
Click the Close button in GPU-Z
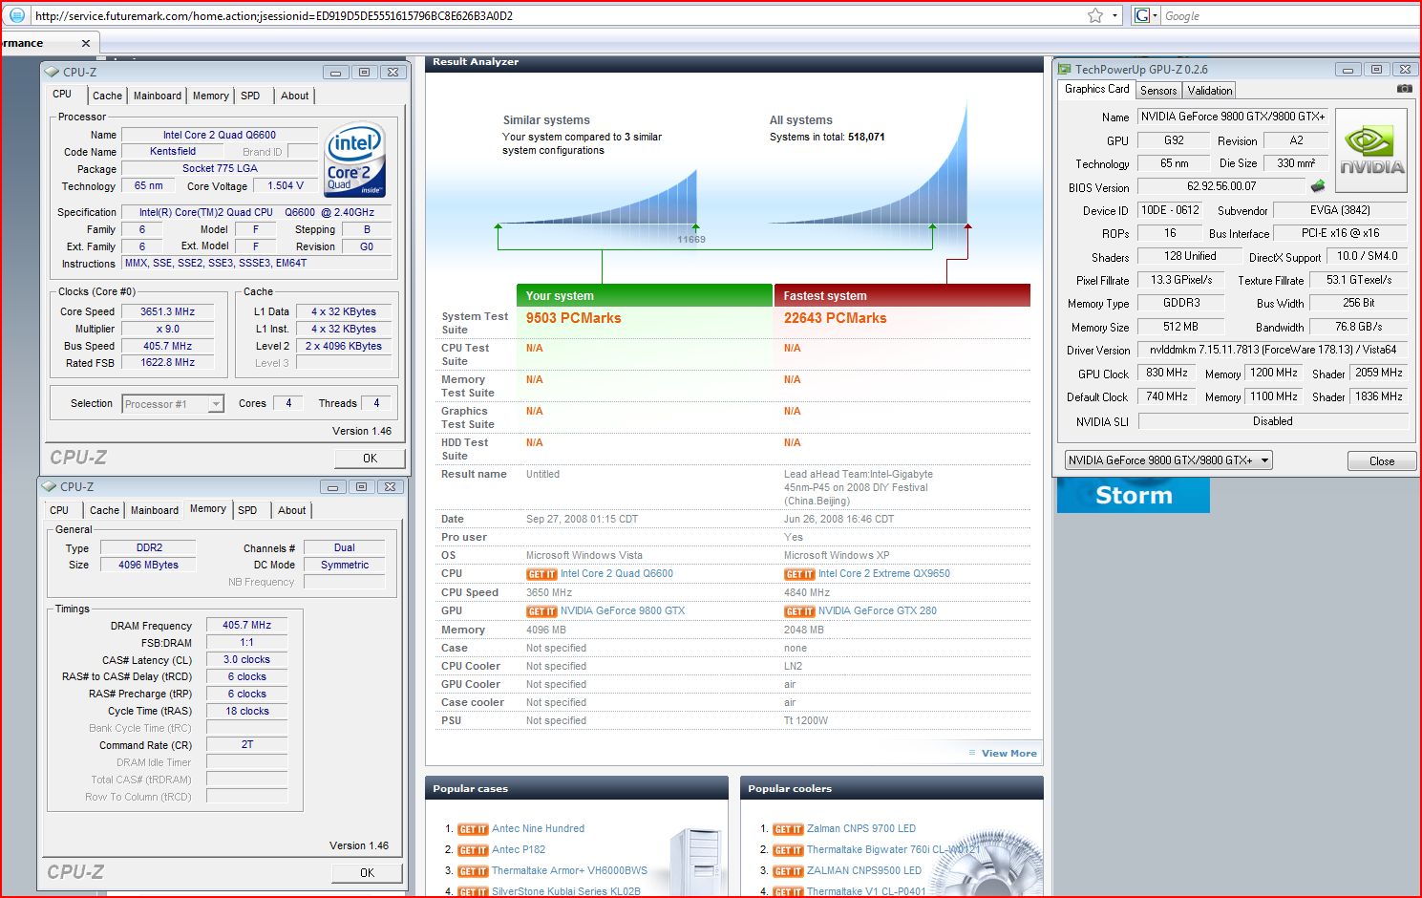(1381, 461)
